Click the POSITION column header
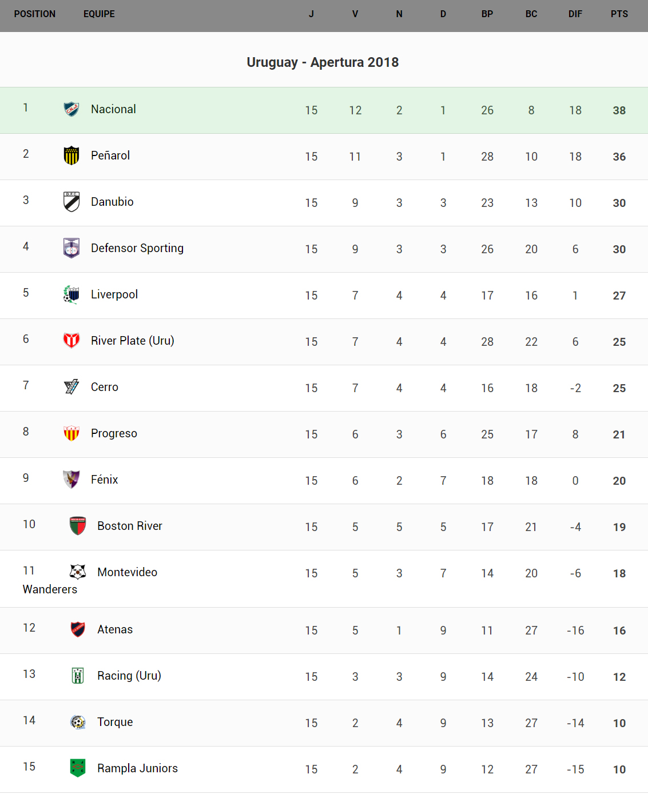The image size is (648, 798). tap(35, 14)
